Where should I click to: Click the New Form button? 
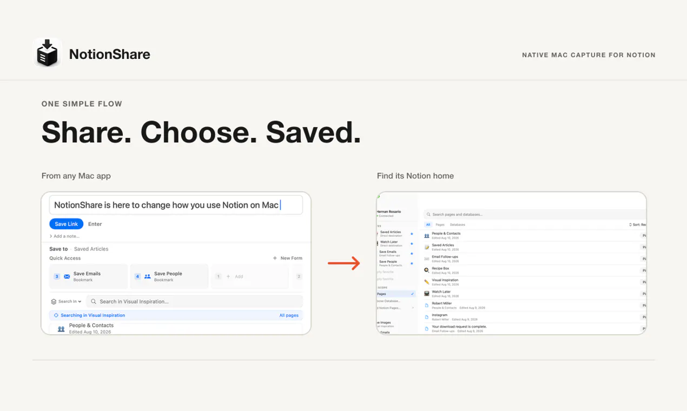(x=288, y=258)
